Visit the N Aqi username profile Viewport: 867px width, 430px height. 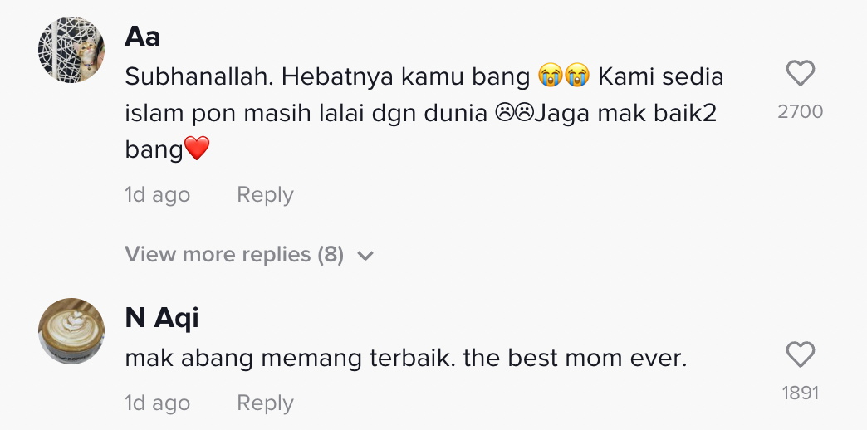[162, 318]
